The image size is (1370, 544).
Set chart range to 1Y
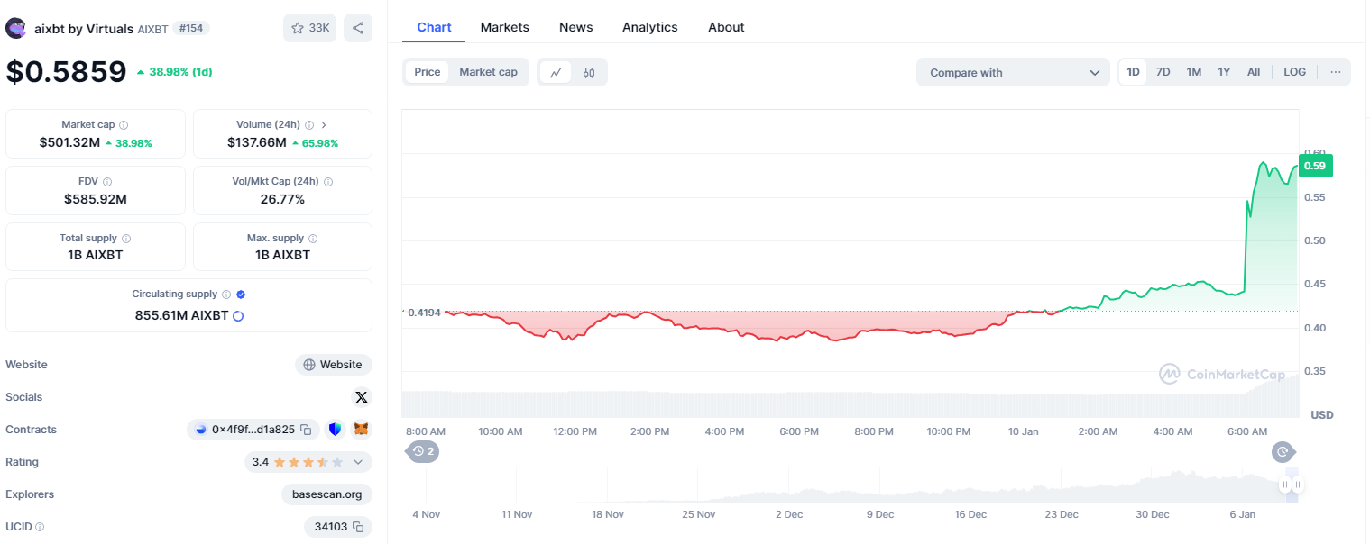(1224, 72)
